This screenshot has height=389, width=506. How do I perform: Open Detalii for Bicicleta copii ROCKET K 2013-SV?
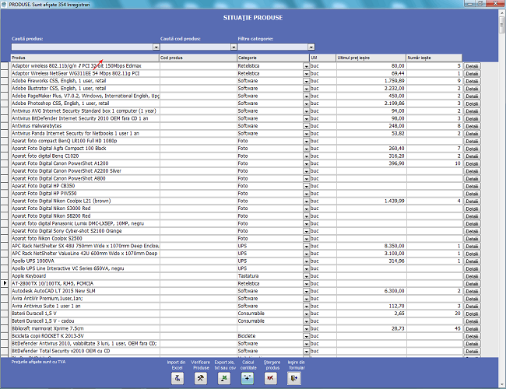click(472, 336)
